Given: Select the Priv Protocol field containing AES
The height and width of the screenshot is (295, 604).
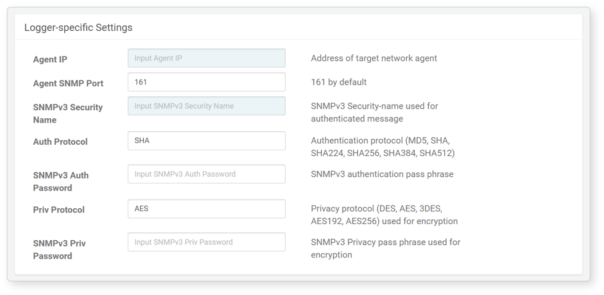Looking at the screenshot, I should [x=207, y=209].
